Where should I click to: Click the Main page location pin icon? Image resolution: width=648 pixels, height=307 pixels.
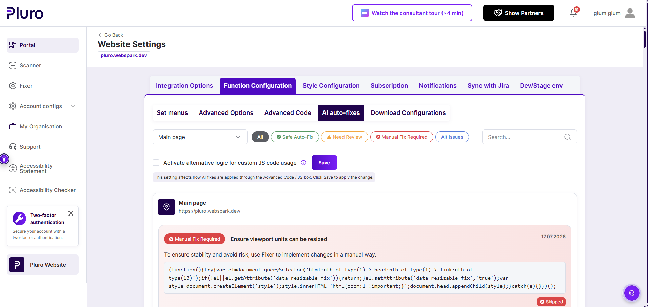coord(166,207)
